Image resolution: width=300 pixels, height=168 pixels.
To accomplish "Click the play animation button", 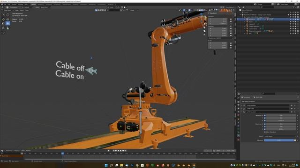I will coord(120,151).
